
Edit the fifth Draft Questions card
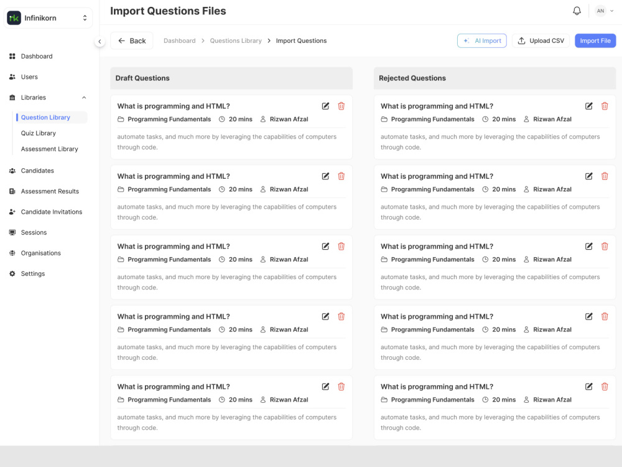pos(325,387)
